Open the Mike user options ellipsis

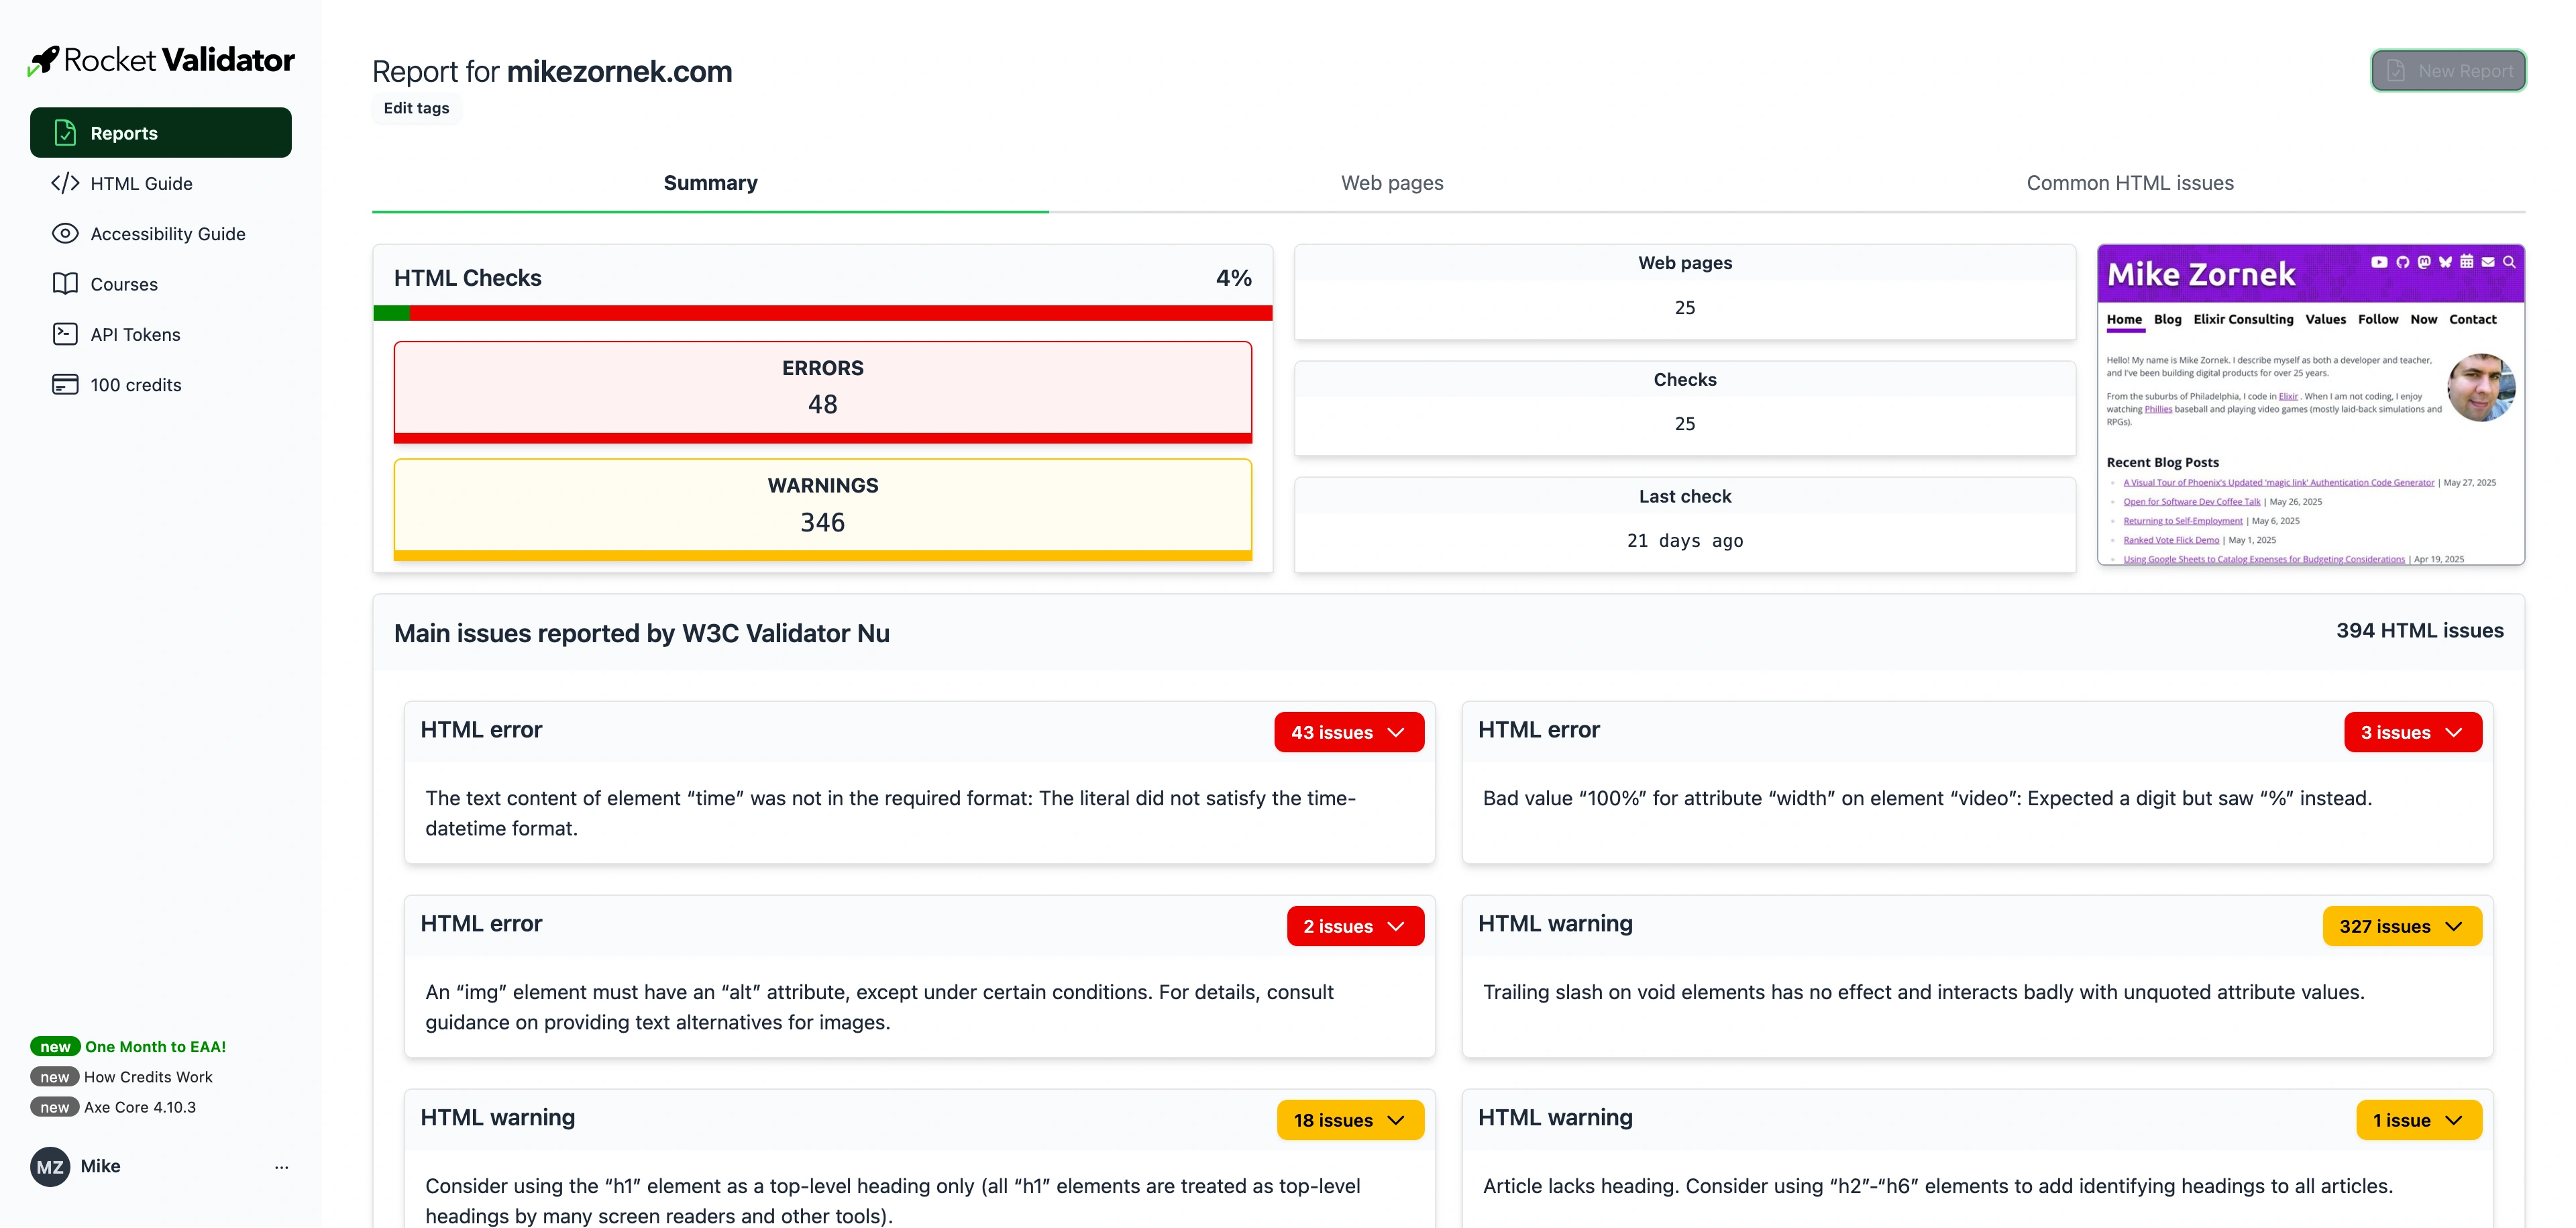click(281, 1167)
